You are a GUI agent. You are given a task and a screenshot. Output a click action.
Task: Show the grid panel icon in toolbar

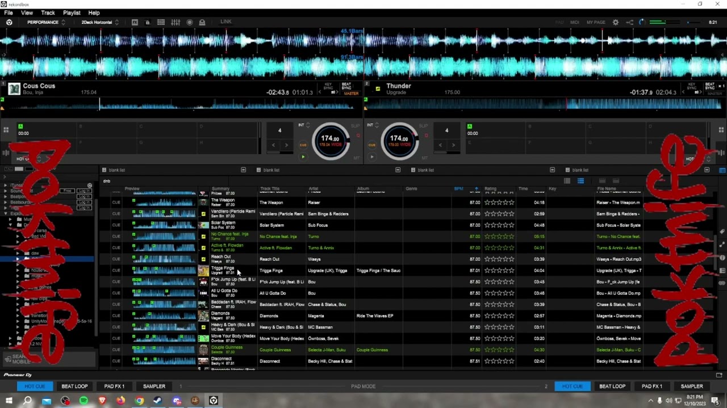click(161, 22)
